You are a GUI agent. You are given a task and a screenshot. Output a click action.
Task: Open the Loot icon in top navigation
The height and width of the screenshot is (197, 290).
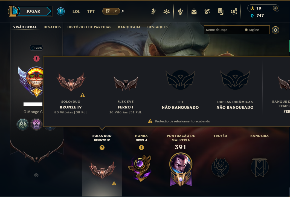[207, 12]
